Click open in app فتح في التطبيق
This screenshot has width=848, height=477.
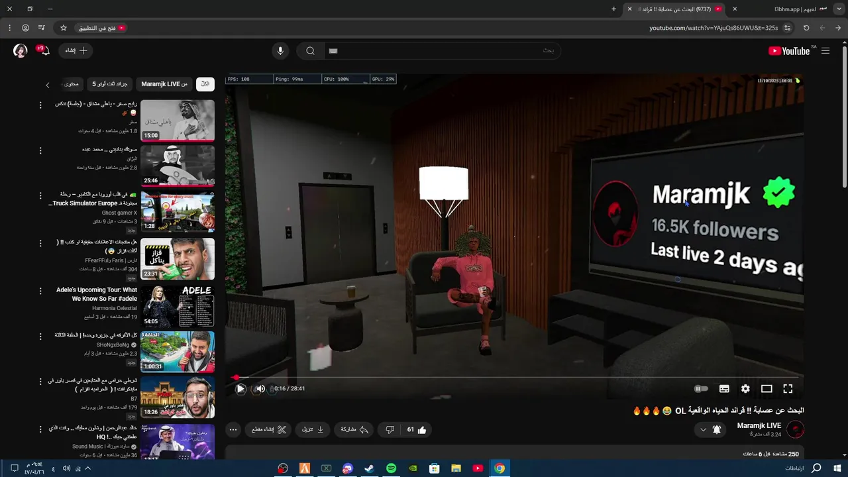[101, 28]
